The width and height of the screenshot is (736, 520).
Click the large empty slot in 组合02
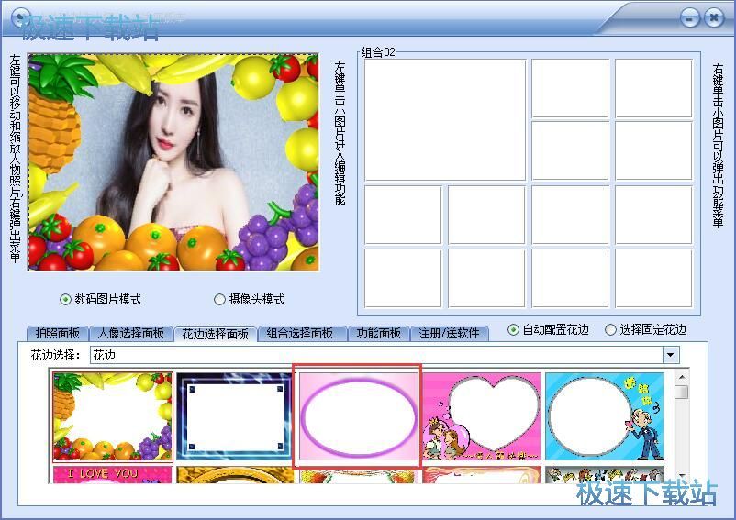[445, 119]
